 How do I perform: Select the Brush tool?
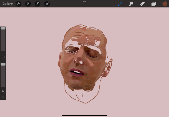tap(120, 4)
